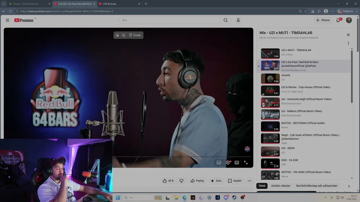Open the Oluştur create menu

coord(323,20)
